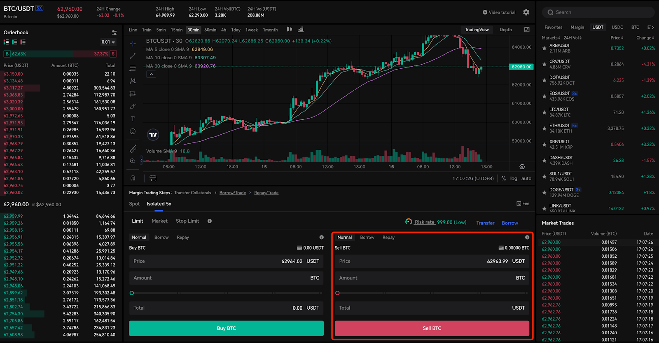Viewport: 659px width, 343px height.
Task: Open the forecasting and measurement tool
Action: [x=133, y=94]
